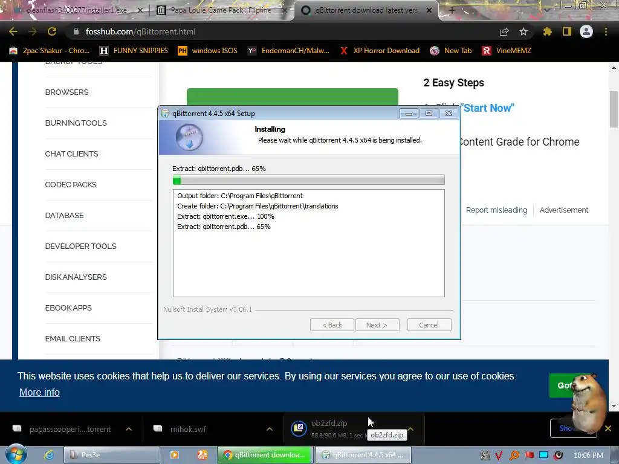Open the 2pac Shakur bookmark

50,51
